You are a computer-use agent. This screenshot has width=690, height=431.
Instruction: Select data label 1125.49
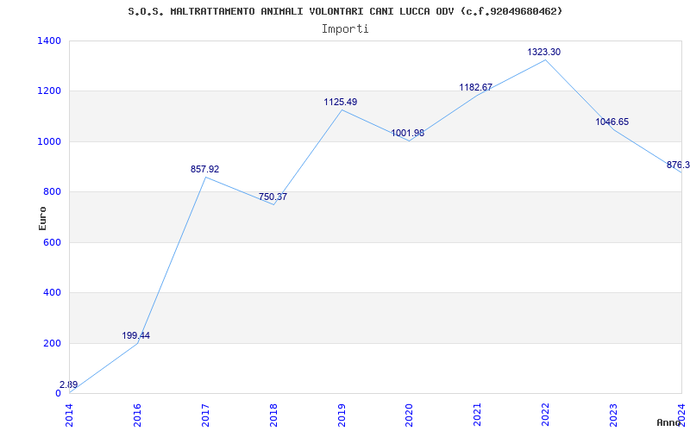tap(341, 102)
